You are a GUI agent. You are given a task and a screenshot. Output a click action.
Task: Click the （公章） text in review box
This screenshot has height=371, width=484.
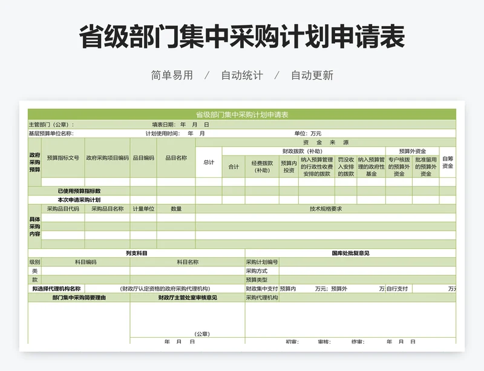(x=202, y=334)
